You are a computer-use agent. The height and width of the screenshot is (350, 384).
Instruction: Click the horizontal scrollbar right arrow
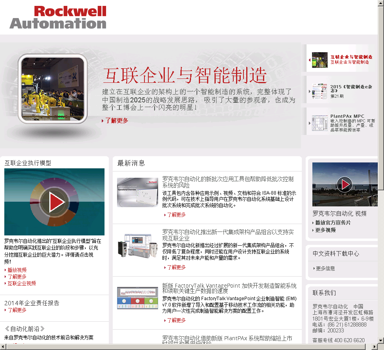tap(375, 347)
